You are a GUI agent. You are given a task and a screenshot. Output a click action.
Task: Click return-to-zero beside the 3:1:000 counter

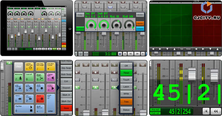125,54
